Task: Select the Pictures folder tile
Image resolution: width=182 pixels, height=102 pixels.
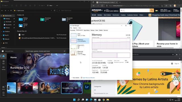Action: coord(23,25)
